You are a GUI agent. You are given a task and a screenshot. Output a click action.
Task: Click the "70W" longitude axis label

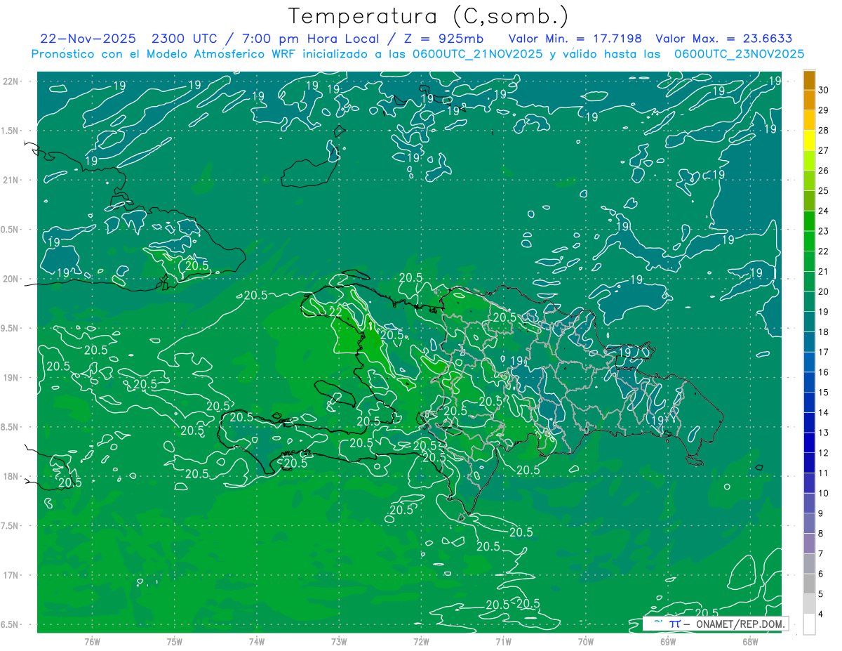[585, 641]
